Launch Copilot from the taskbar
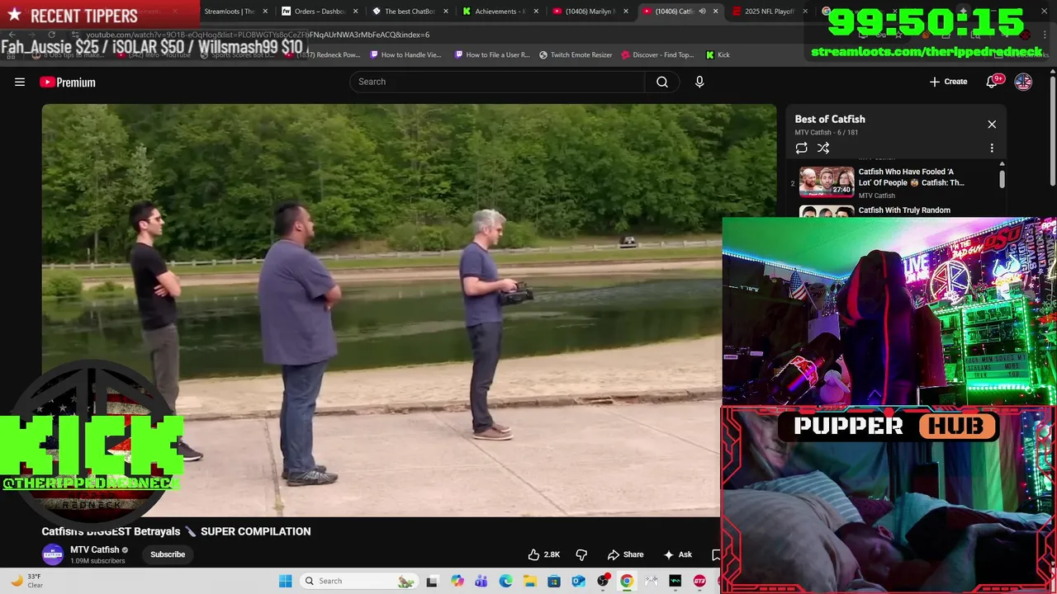The height and width of the screenshot is (594, 1057). (x=457, y=581)
